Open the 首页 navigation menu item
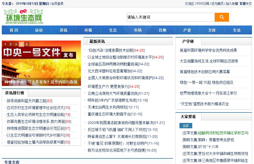254x164 pixels. pyautogui.click(x=14, y=30)
